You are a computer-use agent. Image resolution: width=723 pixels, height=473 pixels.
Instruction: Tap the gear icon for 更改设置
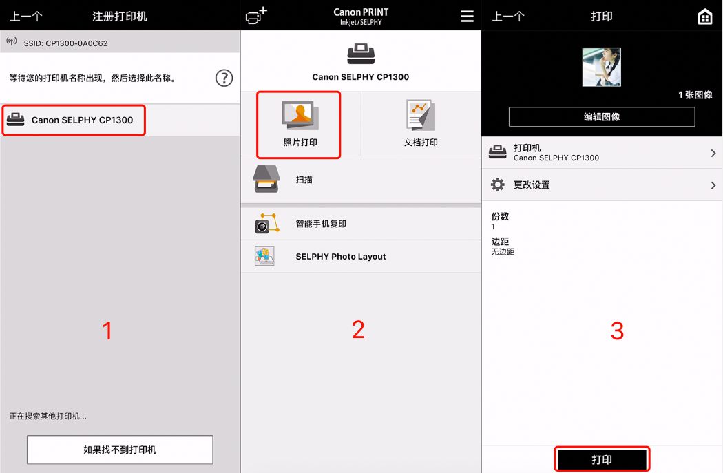tap(498, 185)
